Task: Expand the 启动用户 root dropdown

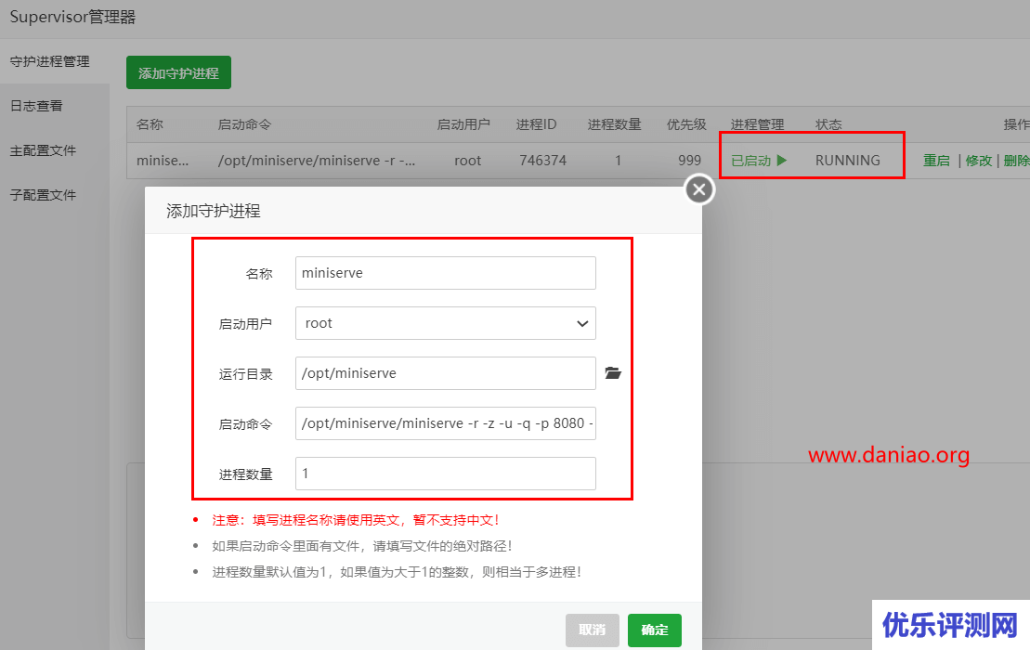Action: pos(446,323)
